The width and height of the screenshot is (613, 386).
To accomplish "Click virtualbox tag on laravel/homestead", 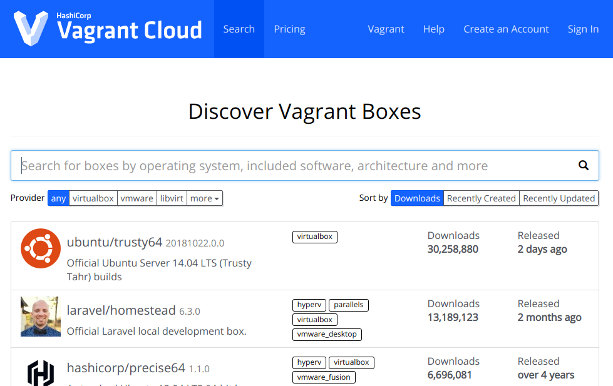I will pyautogui.click(x=315, y=320).
